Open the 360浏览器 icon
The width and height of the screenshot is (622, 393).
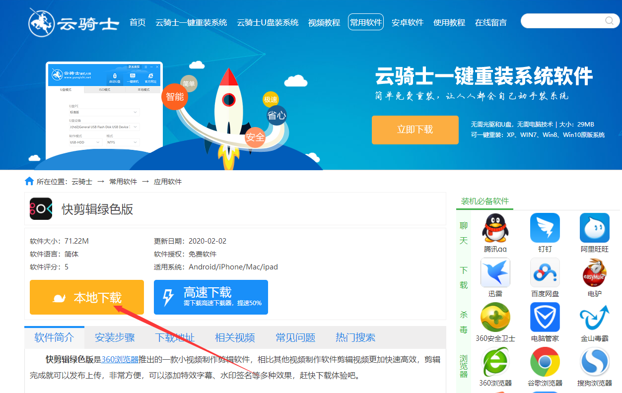click(x=495, y=362)
